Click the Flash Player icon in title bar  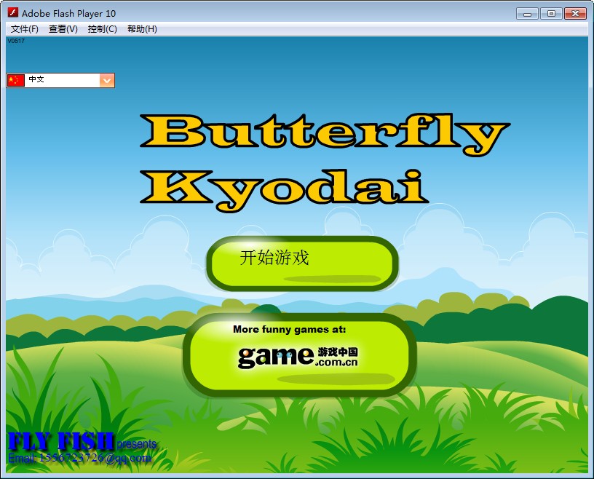pos(12,13)
